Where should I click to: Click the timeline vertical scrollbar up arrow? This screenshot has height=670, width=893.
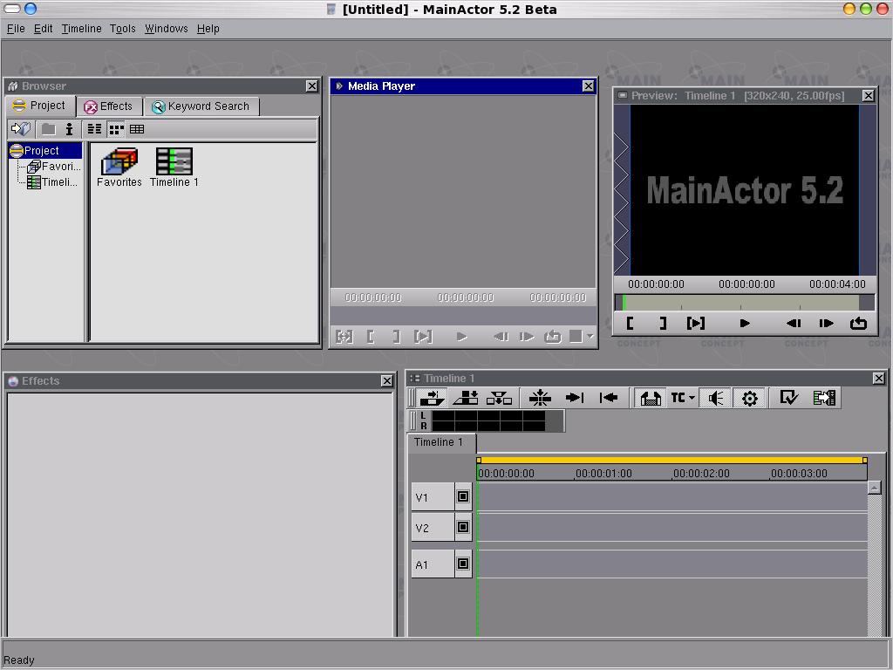click(x=874, y=488)
